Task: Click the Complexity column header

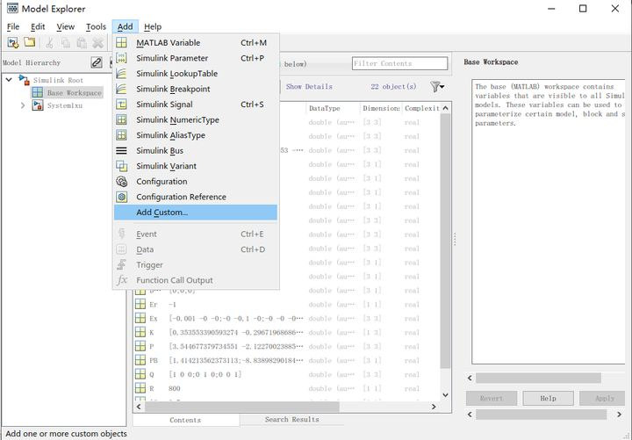Action: click(421, 108)
